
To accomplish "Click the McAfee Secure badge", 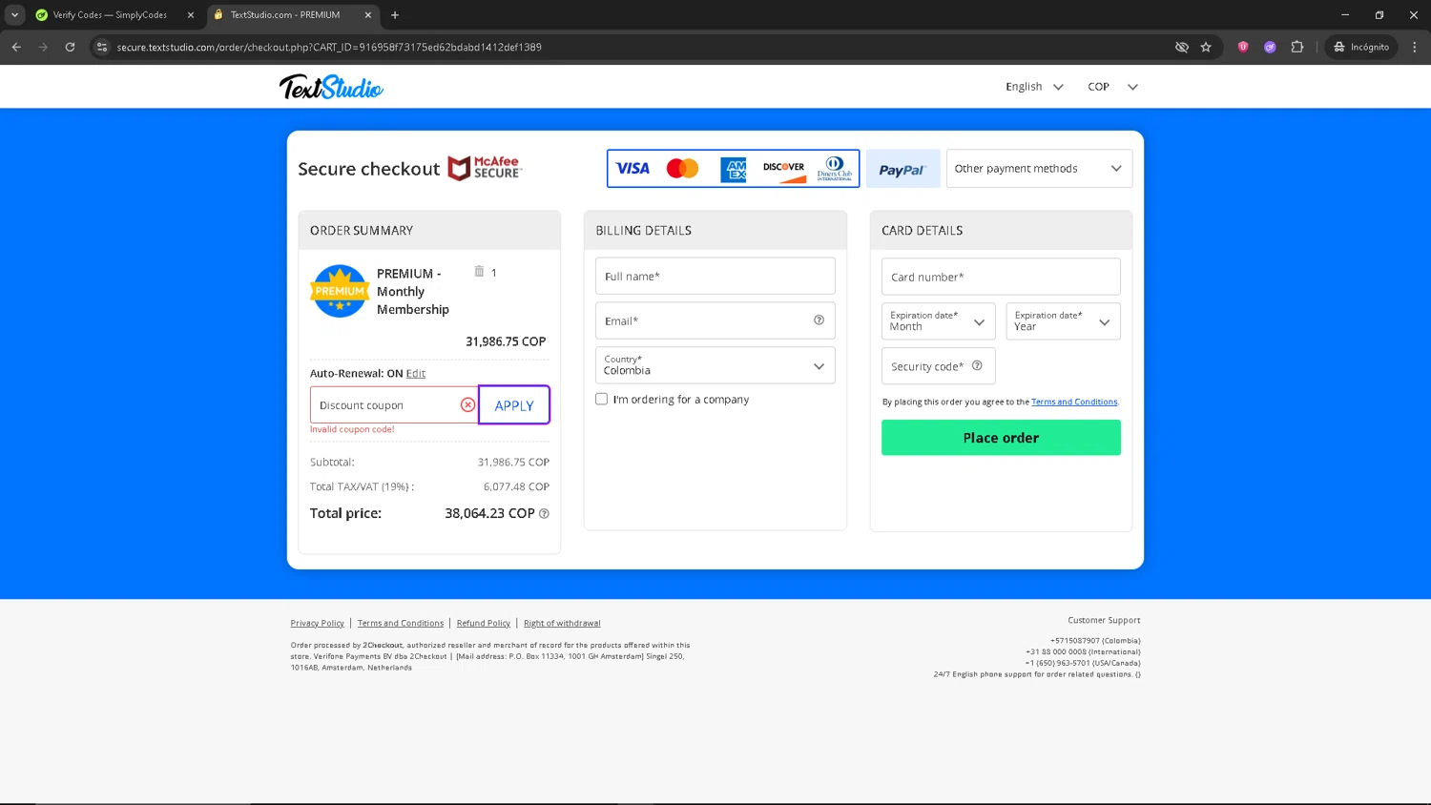I will pyautogui.click(x=485, y=168).
